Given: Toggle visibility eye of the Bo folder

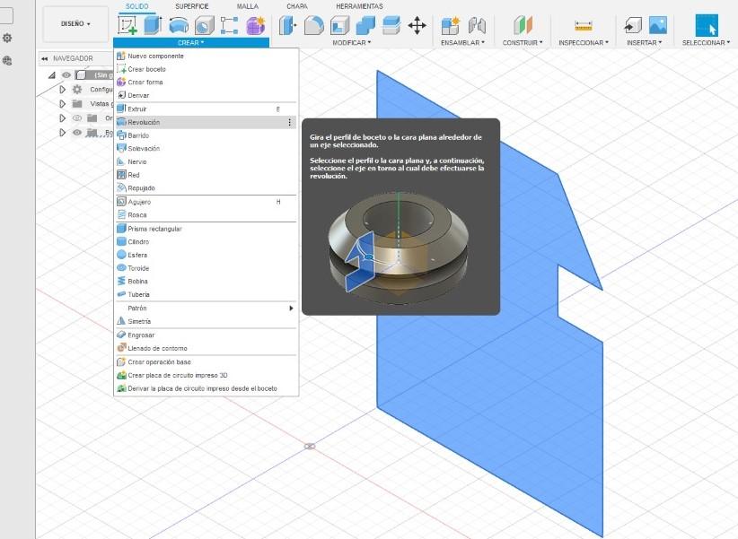Looking at the screenshot, I should click(77, 133).
